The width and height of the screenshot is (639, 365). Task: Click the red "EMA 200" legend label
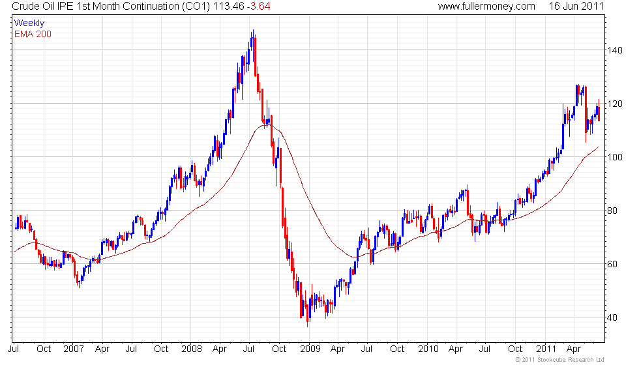point(33,34)
